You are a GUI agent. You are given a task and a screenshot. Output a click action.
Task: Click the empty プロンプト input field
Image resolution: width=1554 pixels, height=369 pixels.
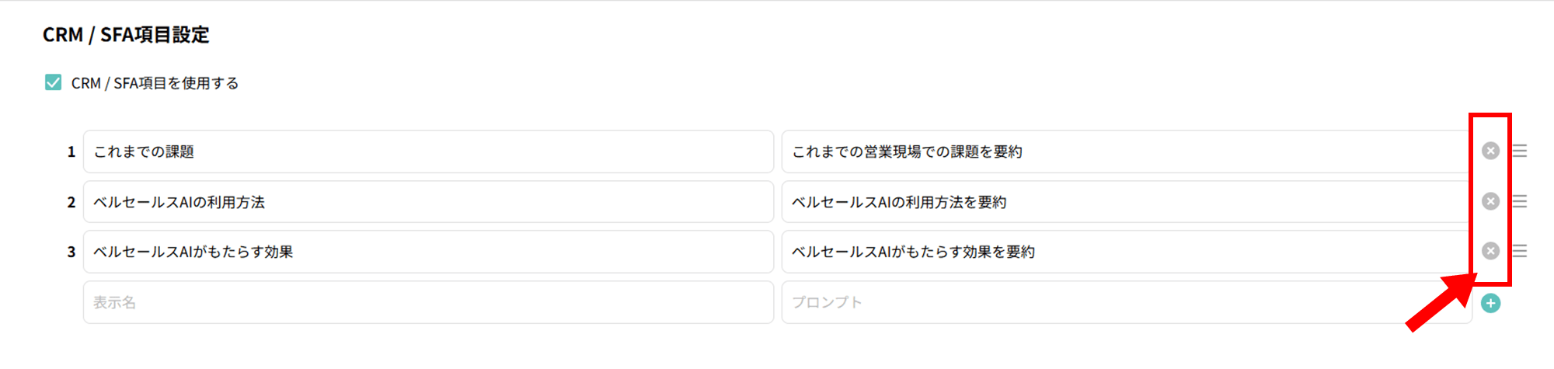tap(1127, 302)
